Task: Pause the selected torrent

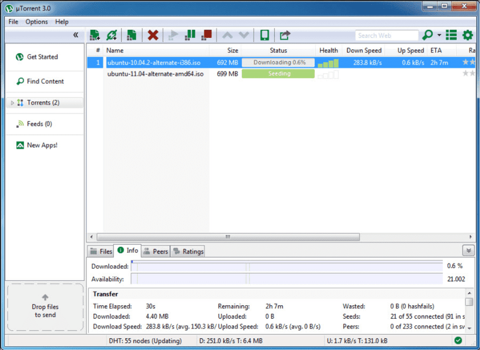Action: [x=190, y=35]
